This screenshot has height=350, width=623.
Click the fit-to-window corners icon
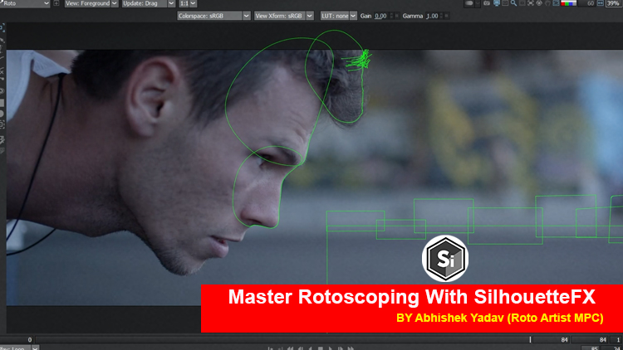[531, 3]
